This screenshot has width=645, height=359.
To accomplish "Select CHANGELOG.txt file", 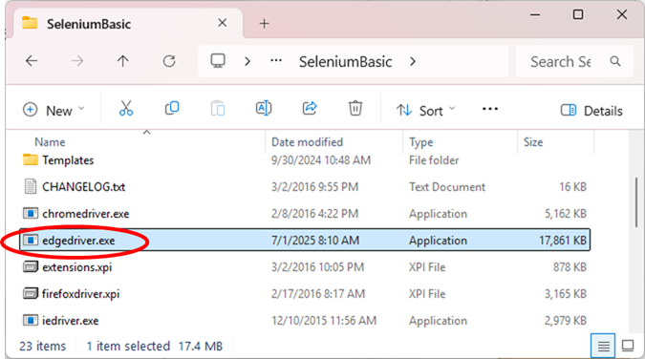I will point(83,187).
